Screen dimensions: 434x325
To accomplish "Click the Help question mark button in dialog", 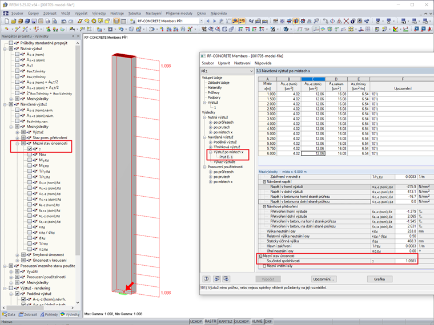I will (x=207, y=279).
